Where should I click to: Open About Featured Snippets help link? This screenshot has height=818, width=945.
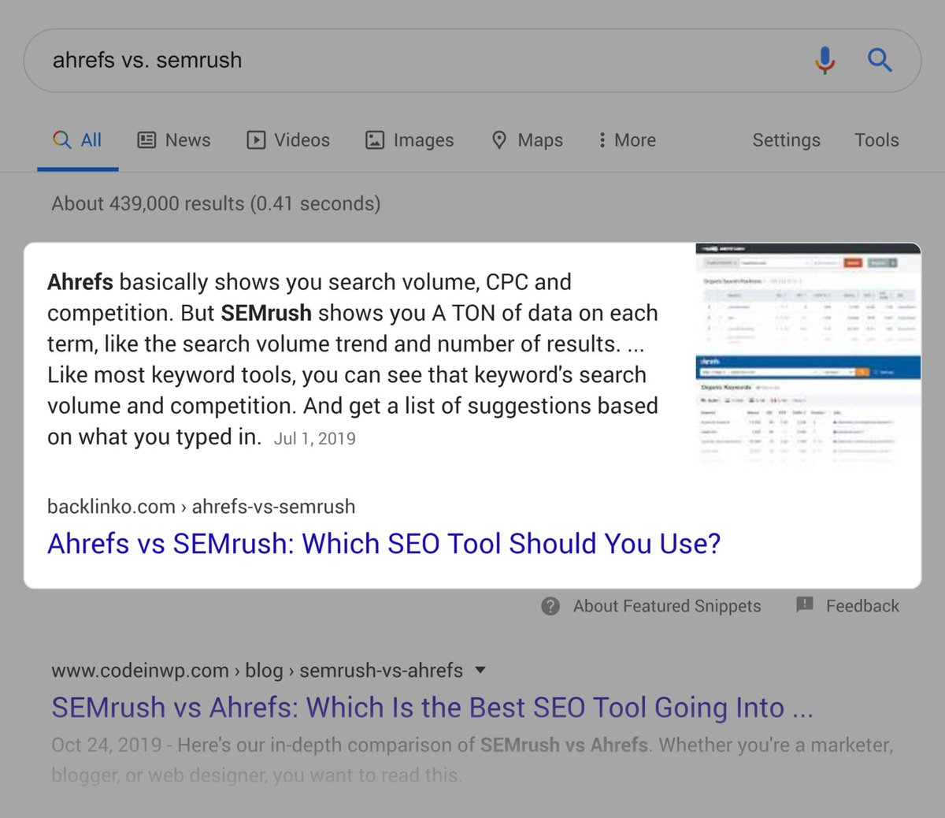pos(667,606)
